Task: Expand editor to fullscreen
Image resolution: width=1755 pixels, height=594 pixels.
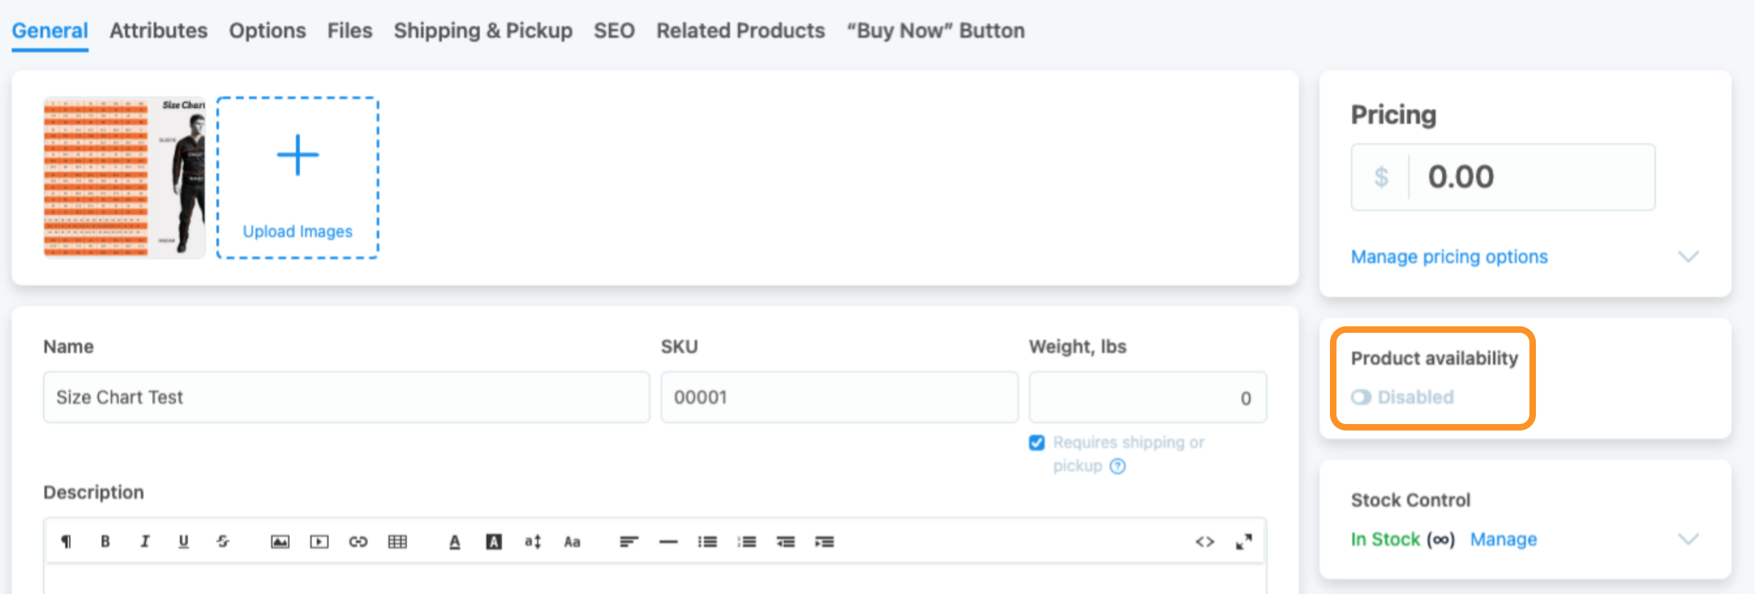Action: pos(1243,542)
